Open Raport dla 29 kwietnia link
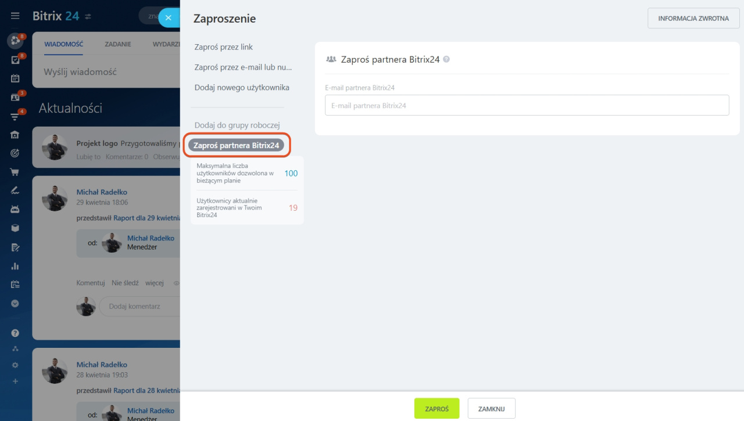This screenshot has width=744, height=421. click(x=146, y=218)
